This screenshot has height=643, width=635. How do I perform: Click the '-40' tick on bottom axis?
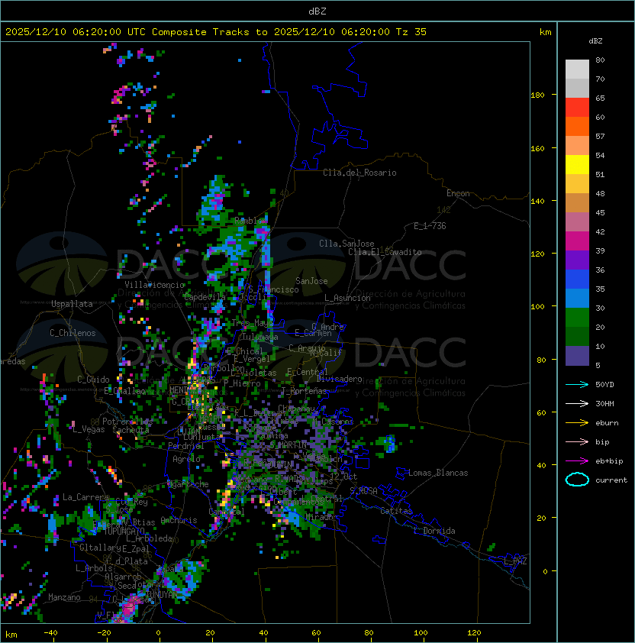pos(50,633)
